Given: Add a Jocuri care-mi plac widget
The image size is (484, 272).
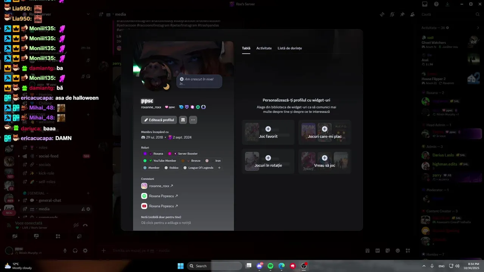Looking at the screenshot, I should point(324,132).
